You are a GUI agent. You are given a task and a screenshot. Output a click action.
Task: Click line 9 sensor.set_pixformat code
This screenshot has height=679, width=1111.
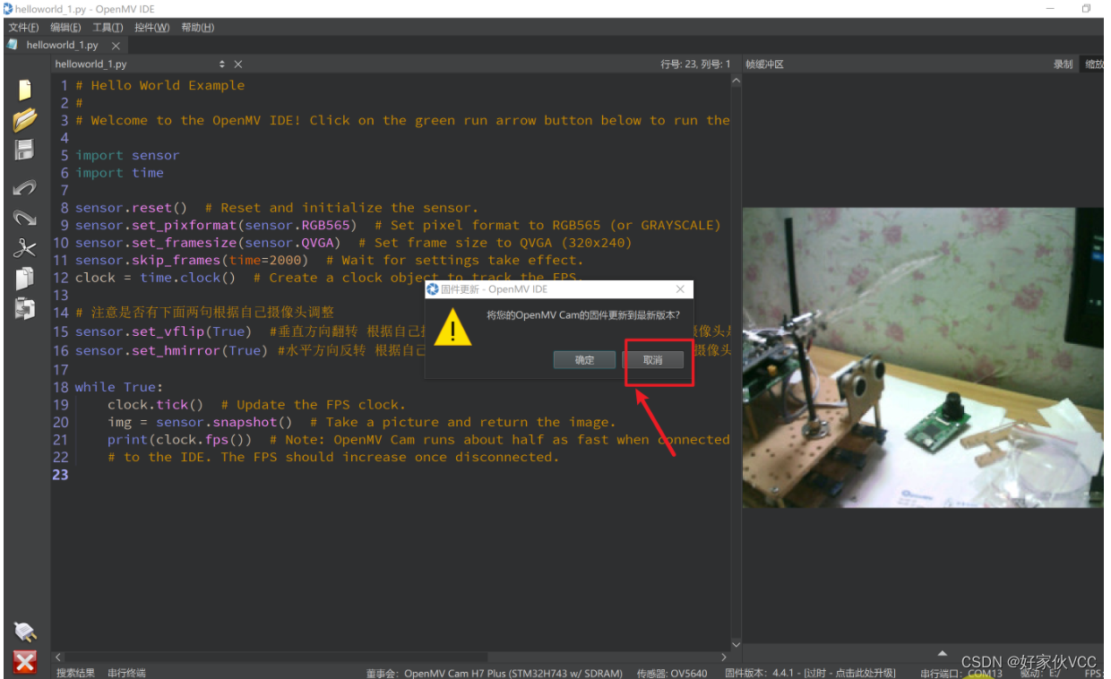(x=216, y=225)
